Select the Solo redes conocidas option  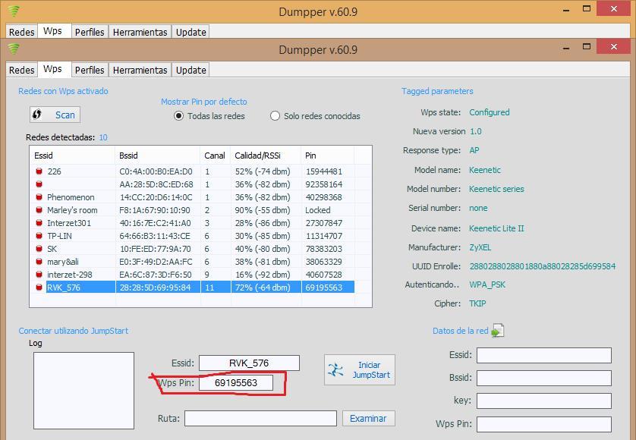[x=315, y=116]
